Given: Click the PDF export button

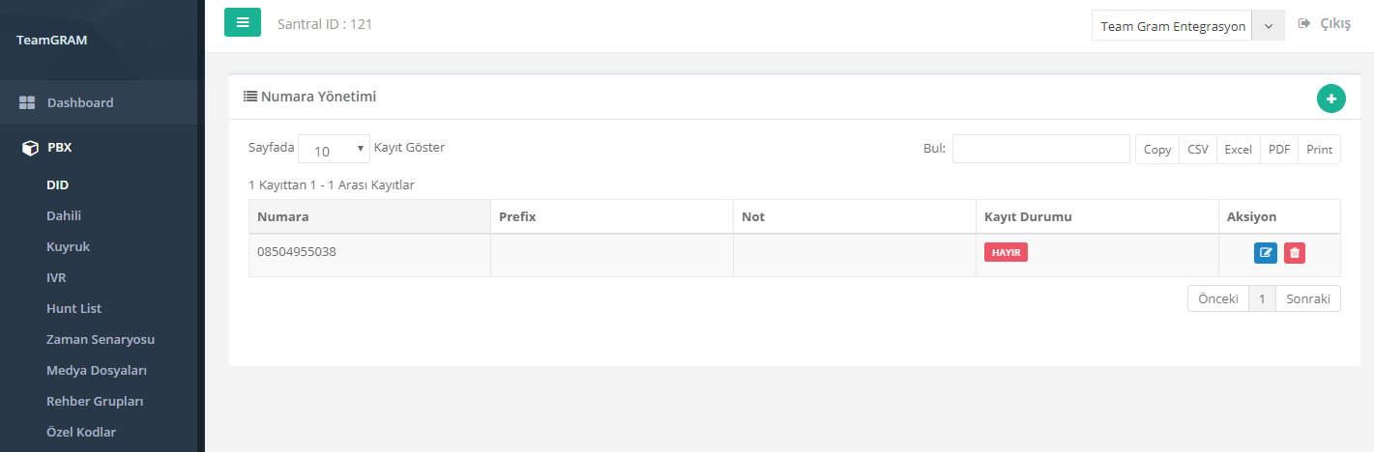Looking at the screenshot, I should [x=1279, y=149].
